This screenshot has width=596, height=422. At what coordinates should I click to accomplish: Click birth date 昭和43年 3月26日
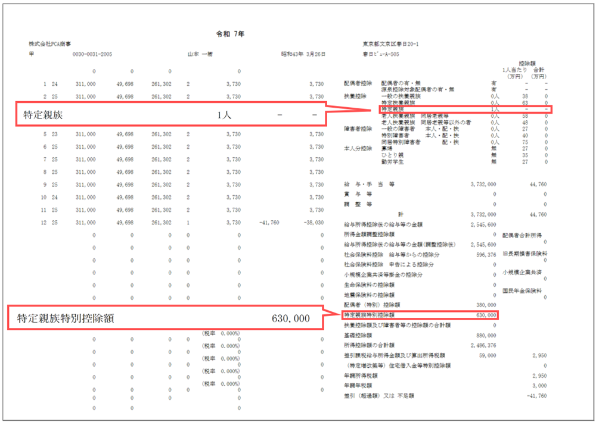(303, 54)
